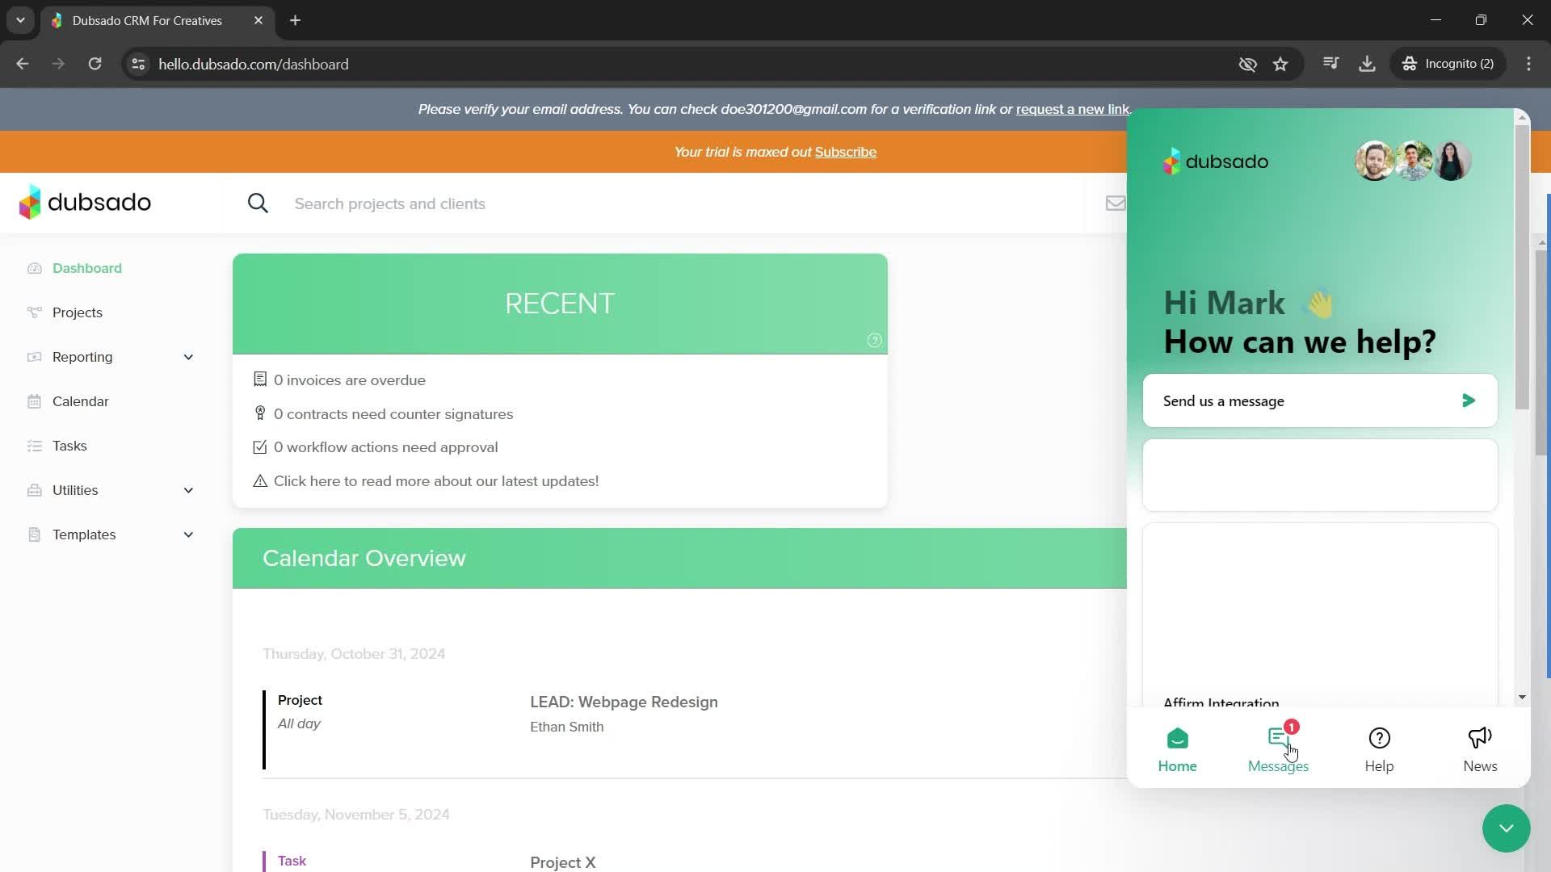Click the Reporting icon in the sidebar

click(34, 357)
